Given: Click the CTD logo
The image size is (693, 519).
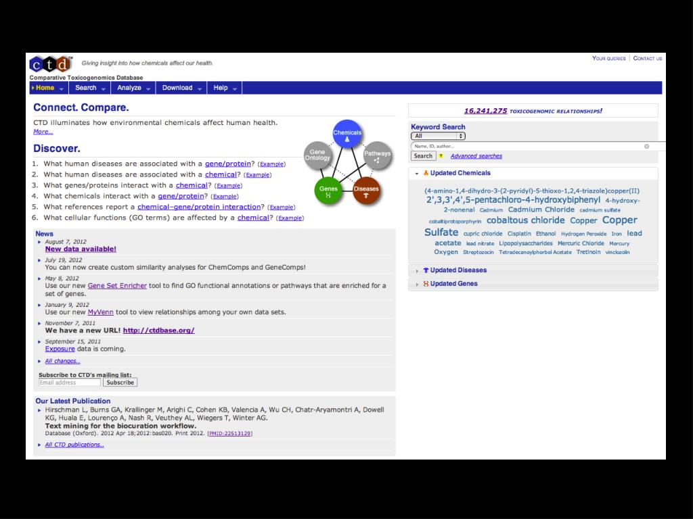Looking at the screenshot, I should click(x=51, y=64).
